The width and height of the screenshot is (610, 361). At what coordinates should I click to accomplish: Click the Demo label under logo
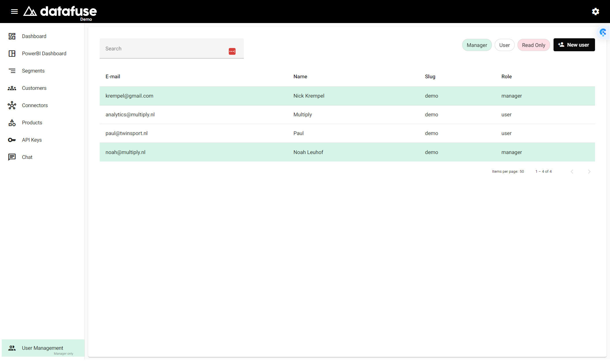coord(86,19)
